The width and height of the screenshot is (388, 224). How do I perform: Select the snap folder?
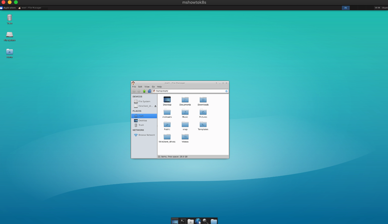pos(185,126)
